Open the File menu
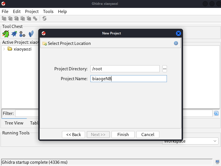This screenshot has height=166, width=221. pos(5,12)
